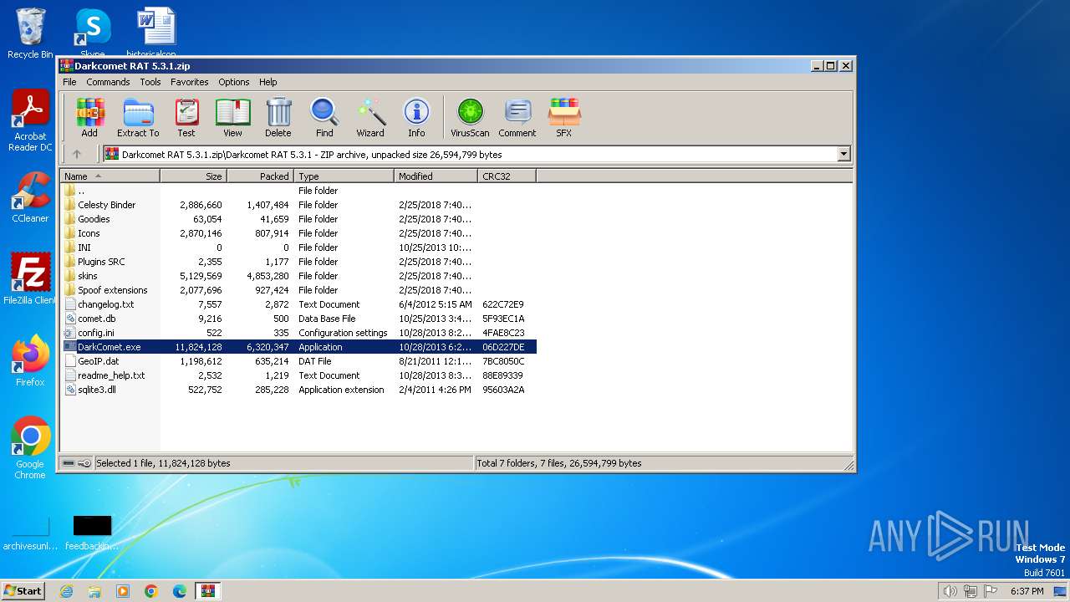
Task: Launch Firefox from desktop
Action: pos(30,360)
